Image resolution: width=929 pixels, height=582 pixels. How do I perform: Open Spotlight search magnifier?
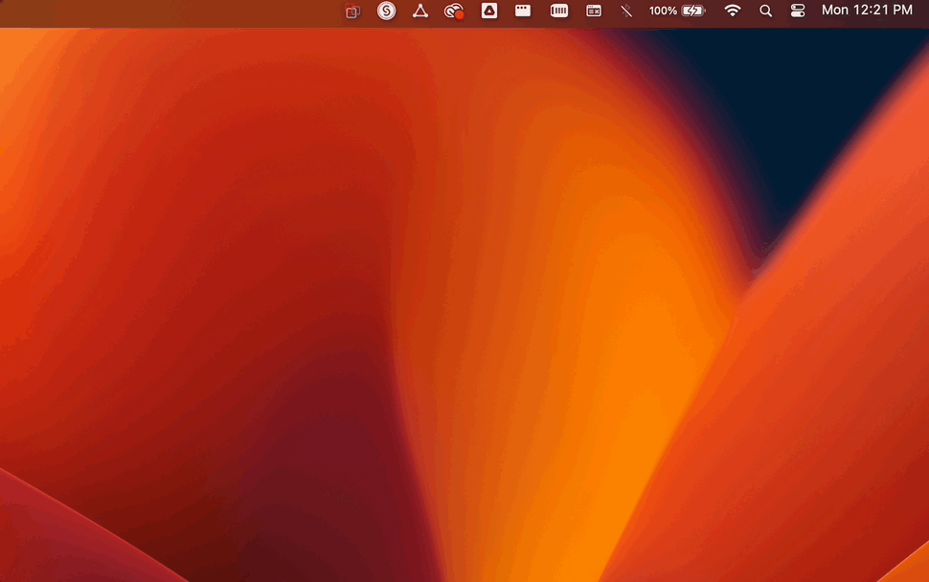765,11
